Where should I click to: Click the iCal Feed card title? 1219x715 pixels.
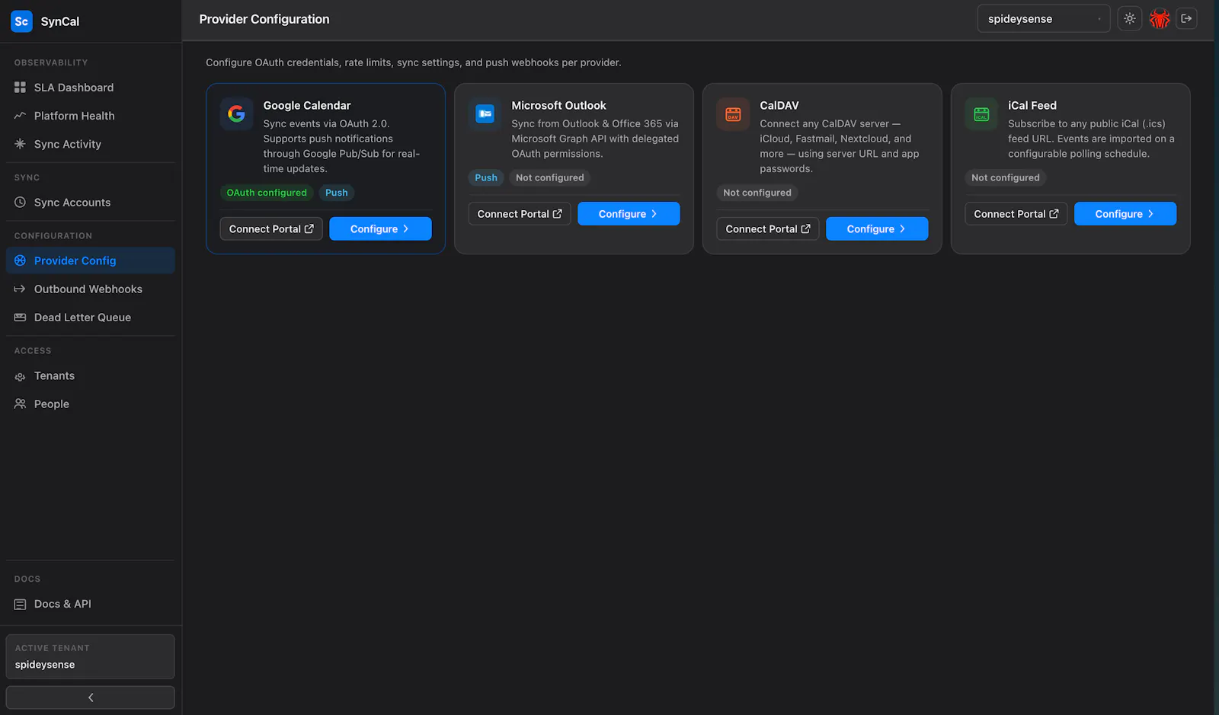click(1032, 106)
